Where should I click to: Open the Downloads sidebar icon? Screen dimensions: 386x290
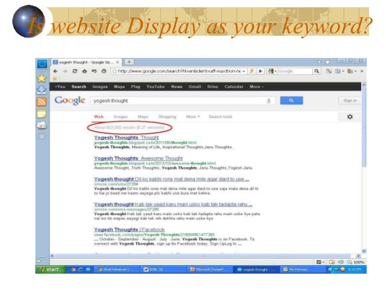pyautogui.click(x=42, y=90)
